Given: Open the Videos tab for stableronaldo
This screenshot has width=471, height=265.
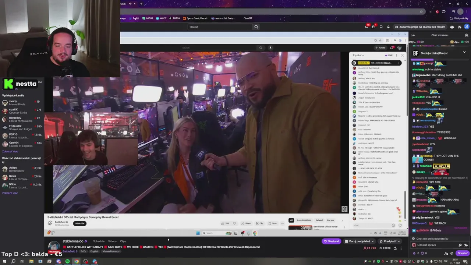Looking at the screenshot, I should point(112,241).
